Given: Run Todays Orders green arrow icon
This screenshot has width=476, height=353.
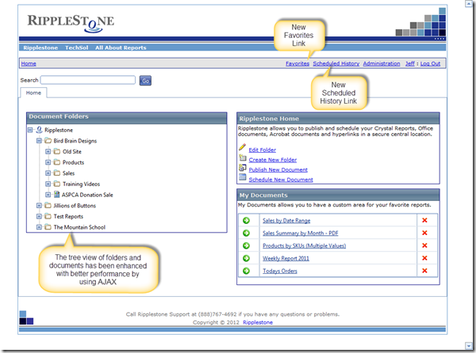Looking at the screenshot, I should [x=246, y=271].
